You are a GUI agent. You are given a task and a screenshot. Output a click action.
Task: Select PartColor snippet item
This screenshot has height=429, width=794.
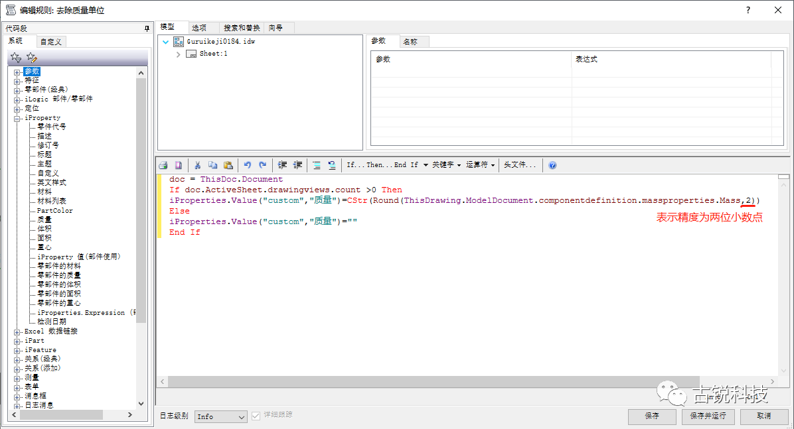(54, 210)
